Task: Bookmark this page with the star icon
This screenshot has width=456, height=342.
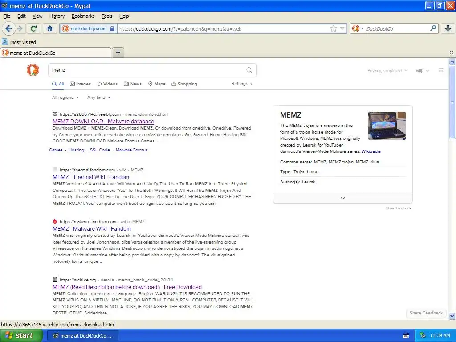Action: [333, 28]
